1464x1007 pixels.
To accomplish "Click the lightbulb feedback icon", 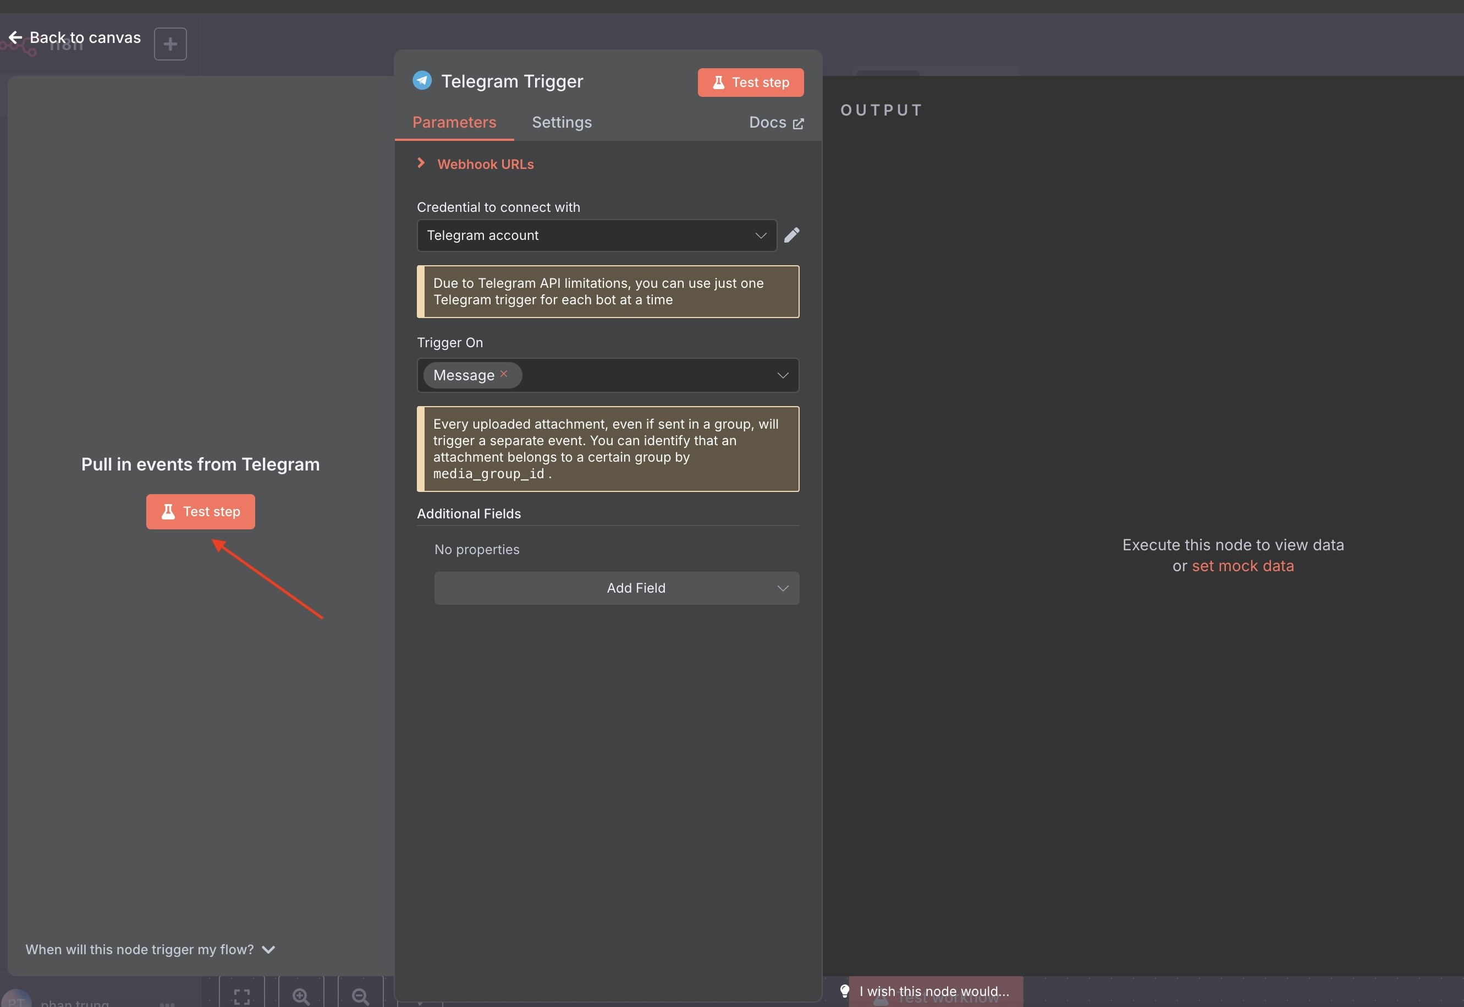I will click(x=845, y=990).
